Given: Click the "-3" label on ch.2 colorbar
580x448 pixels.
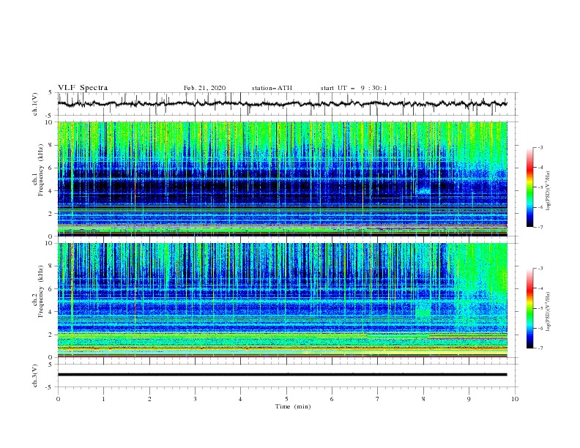Looking at the screenshot, I should coord(540,269).
